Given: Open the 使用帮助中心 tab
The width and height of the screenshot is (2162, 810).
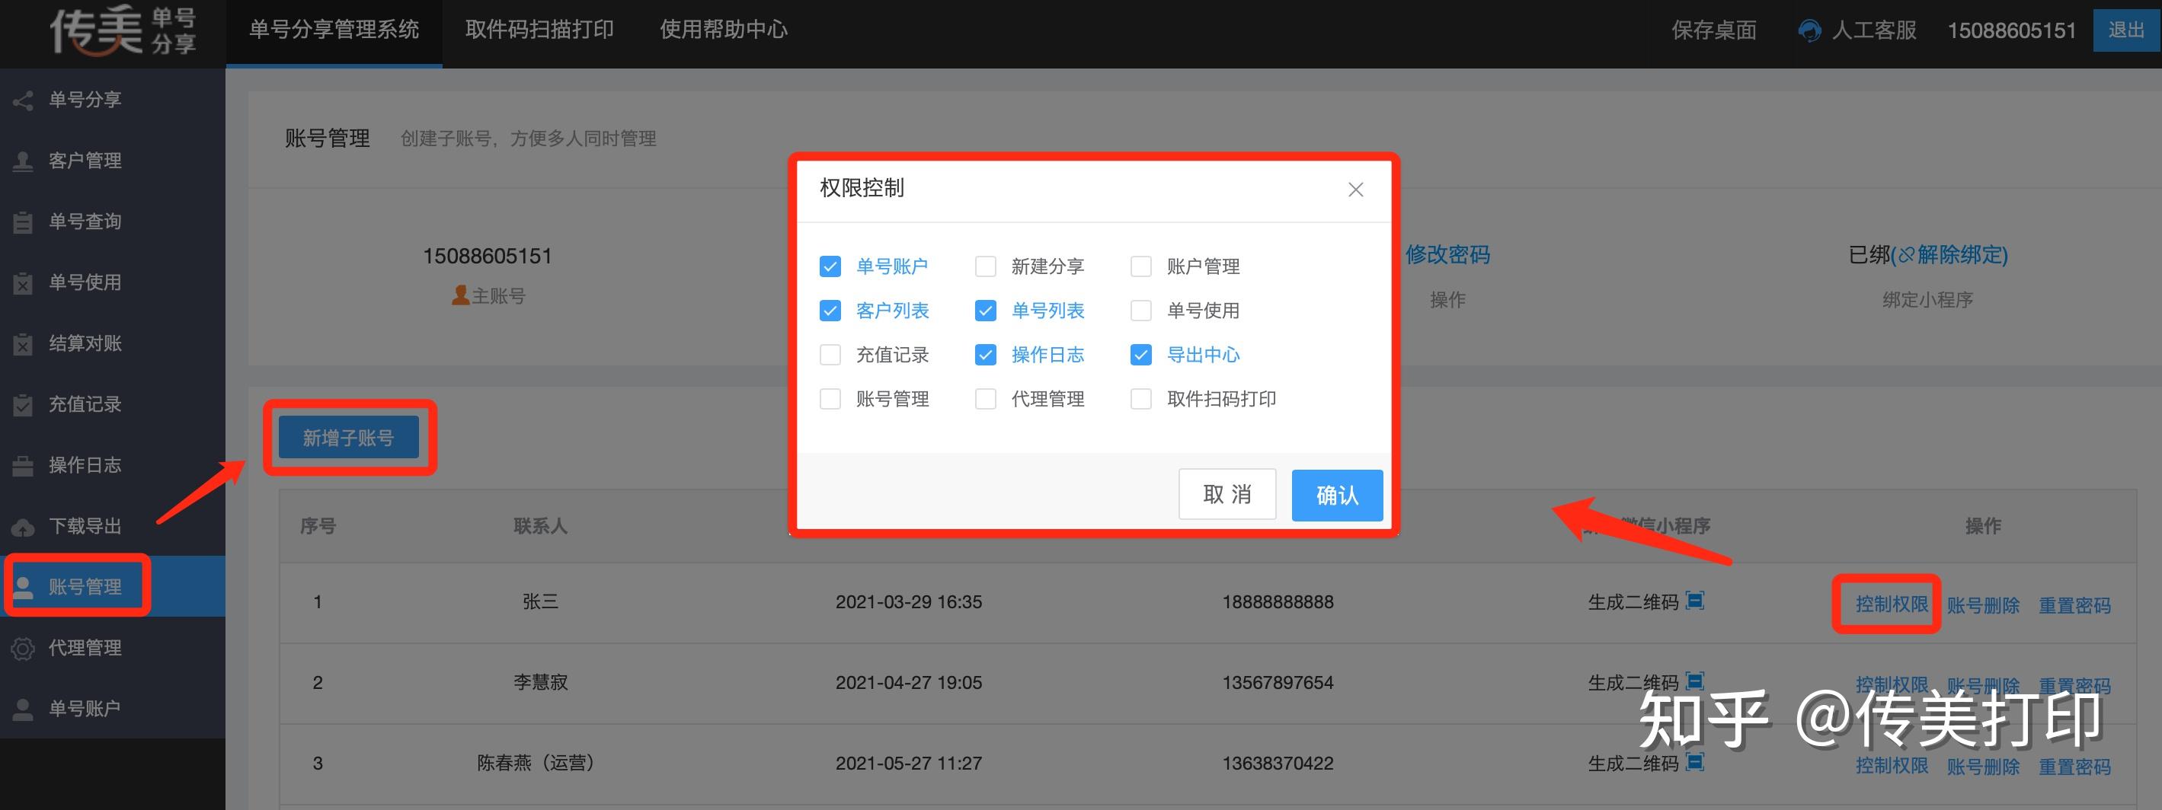Looking at the screenshot, I should (x=724, y=30).
